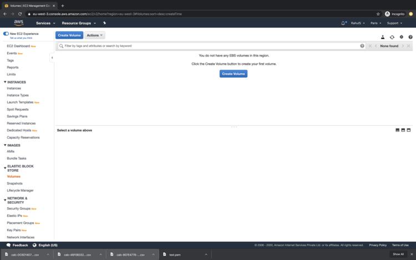This screenshot has height=260, width=416.
Task: Collapse the left navigation sidebar
Action: tap(52, 58)
